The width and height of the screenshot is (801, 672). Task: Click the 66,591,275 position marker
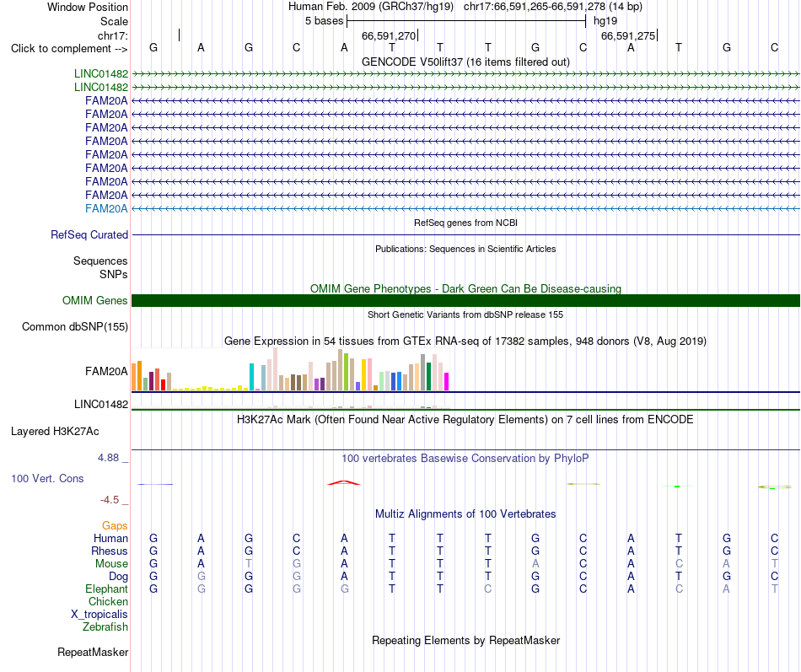coord(628,35)
